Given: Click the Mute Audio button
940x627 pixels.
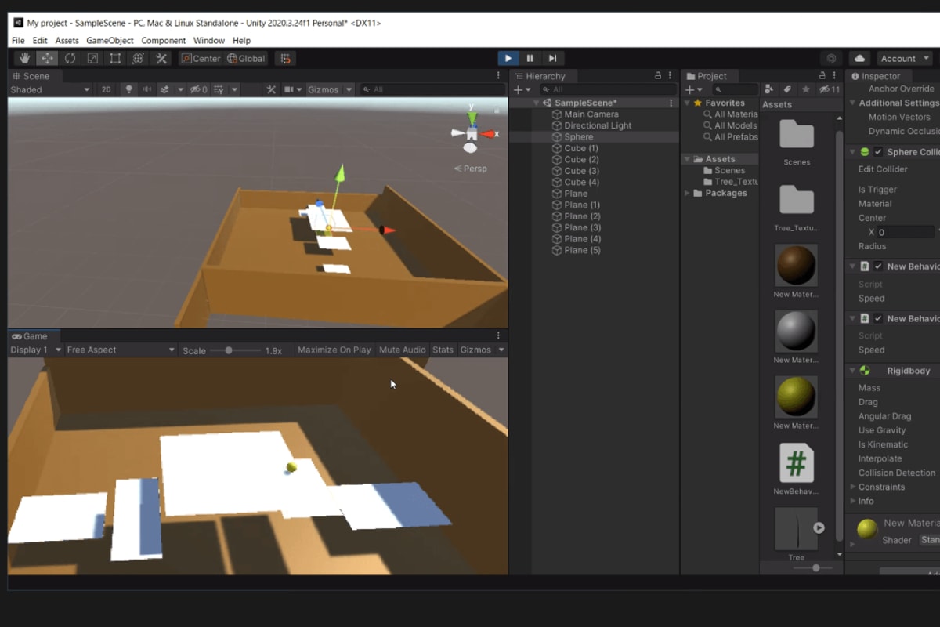Looking at the screenshot, I should tap(402, 350).
